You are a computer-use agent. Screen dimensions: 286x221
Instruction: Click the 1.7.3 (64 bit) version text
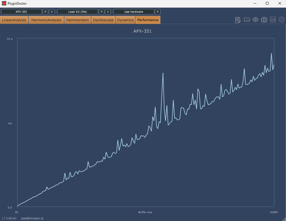coord(9,218)
